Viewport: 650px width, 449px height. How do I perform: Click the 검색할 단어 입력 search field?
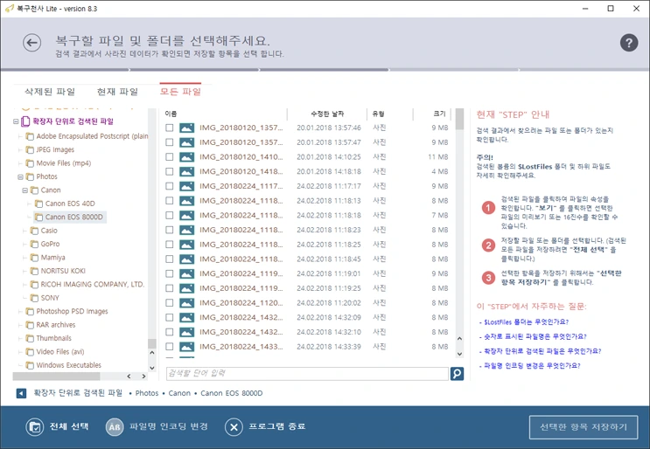tap(307, 374)
